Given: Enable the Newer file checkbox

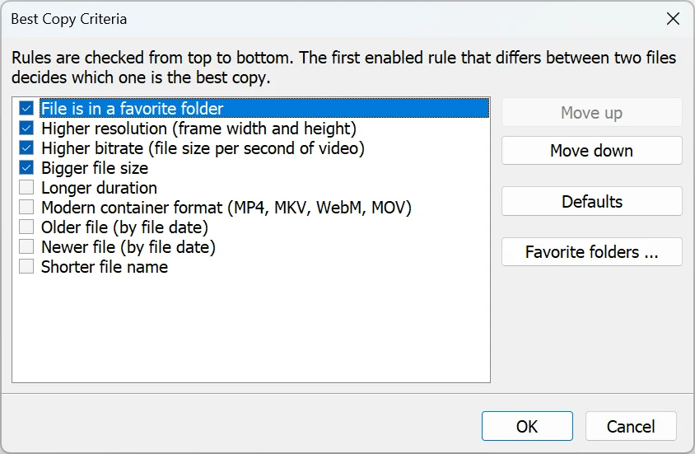Looking at the screenshot, I should (x=26, y=246).
